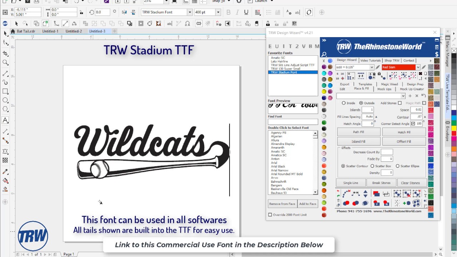Click the Remove from Favs button
Image resolution: width=457 pixels, height=257 pixels.
(x=282, y=204)
